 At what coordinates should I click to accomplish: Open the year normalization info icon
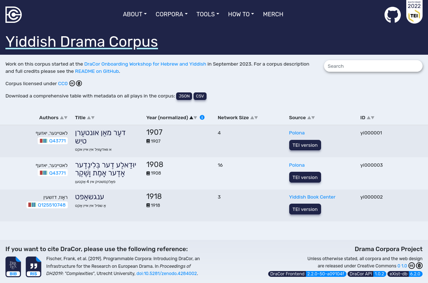click(202, 117)
